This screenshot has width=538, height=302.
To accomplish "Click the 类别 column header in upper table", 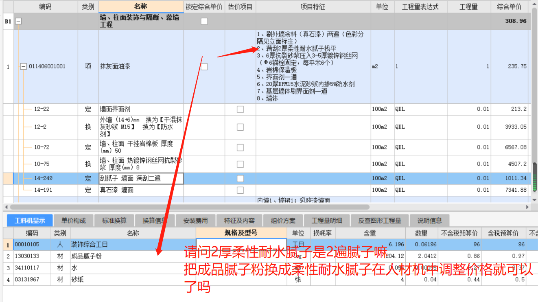I will point(88,7).
